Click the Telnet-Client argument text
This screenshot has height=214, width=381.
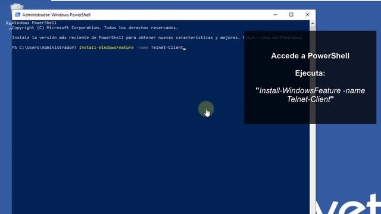[x=167, y=48]
